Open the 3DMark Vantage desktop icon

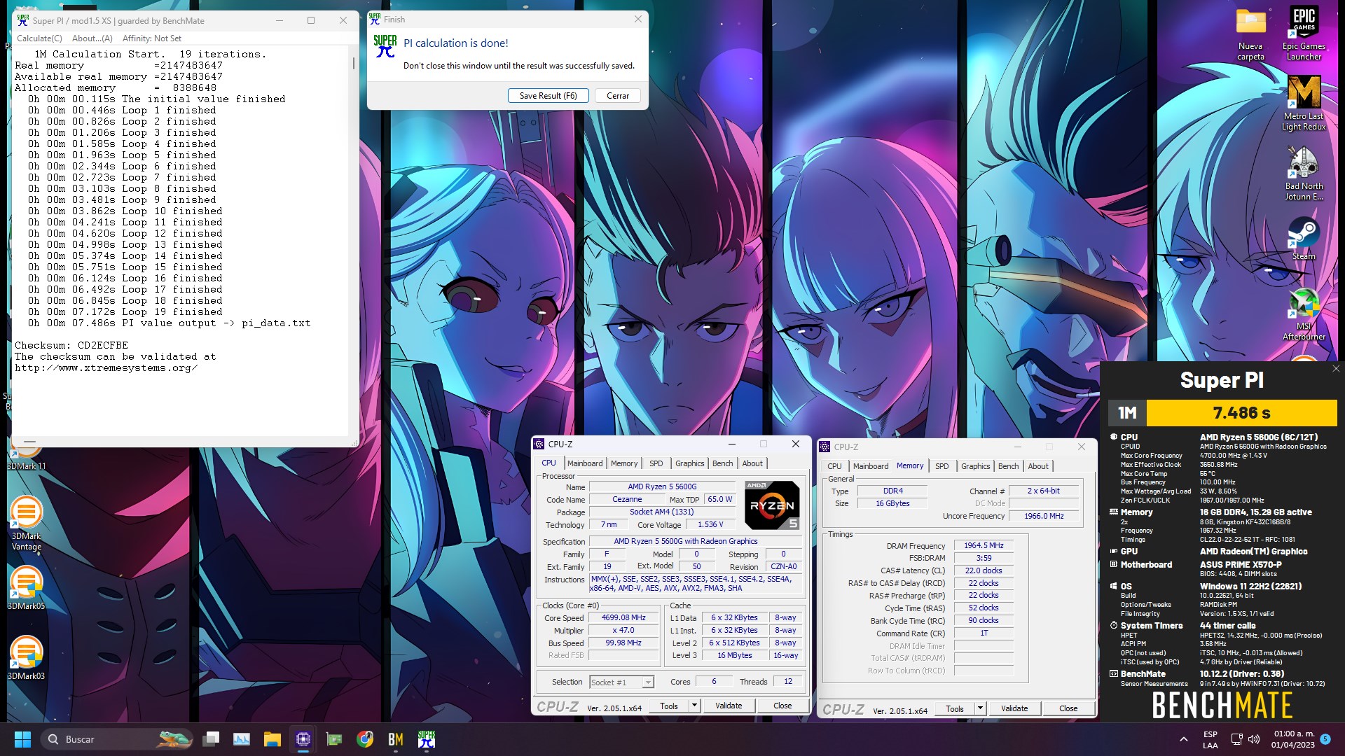[27, 523]
